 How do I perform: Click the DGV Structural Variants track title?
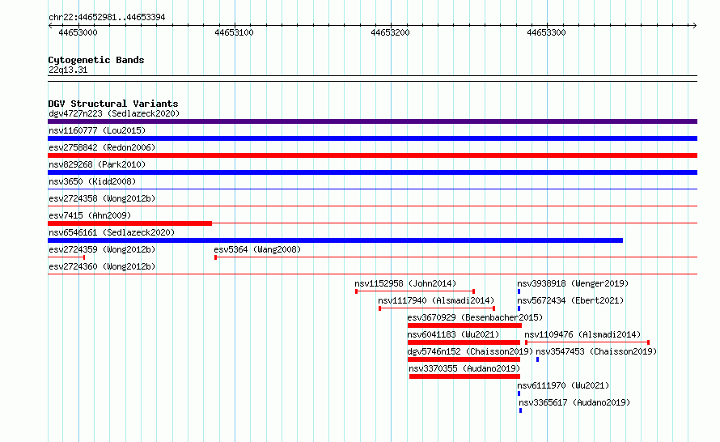[113, 104]
